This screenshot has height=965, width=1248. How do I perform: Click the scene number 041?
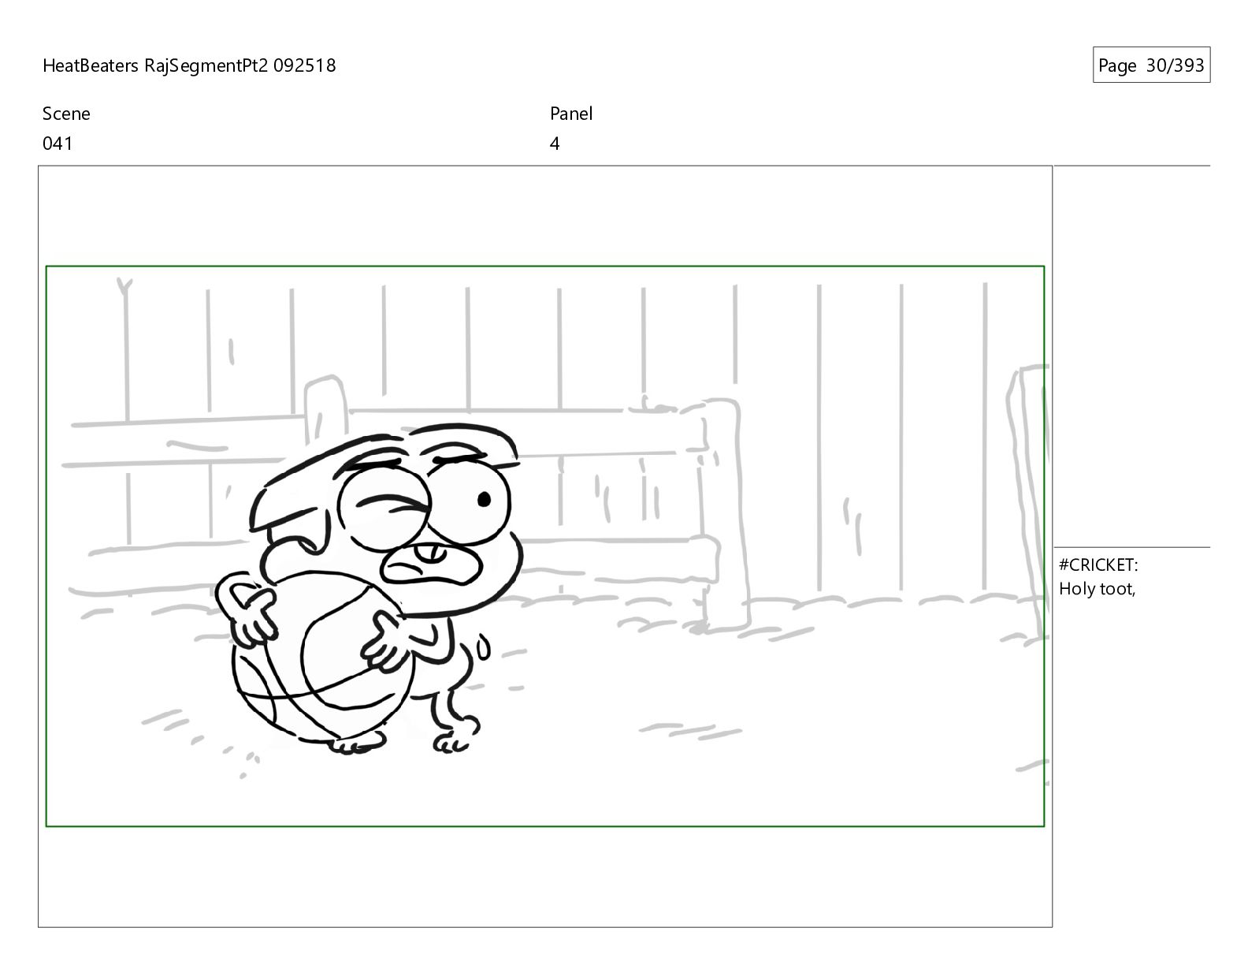(58, 143)
